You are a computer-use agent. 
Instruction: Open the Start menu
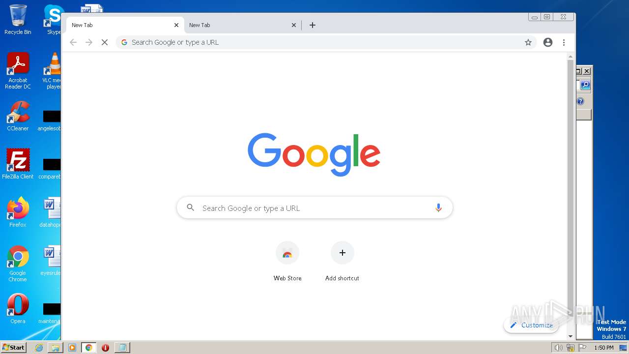coord(14,347)
